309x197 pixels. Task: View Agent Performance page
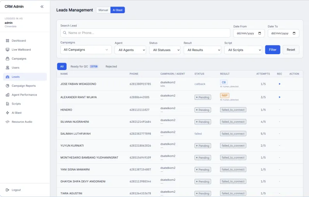(25, 95)
